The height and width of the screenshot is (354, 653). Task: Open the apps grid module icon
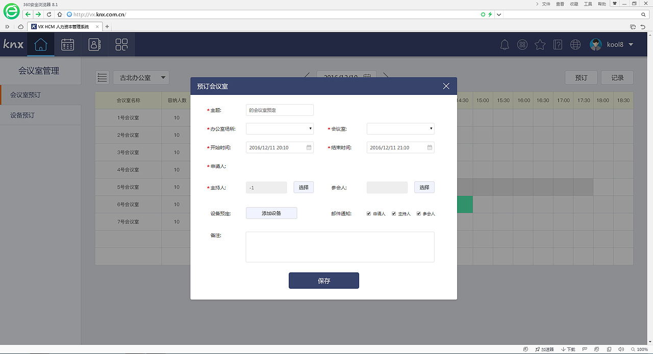(x=121, y=45)
